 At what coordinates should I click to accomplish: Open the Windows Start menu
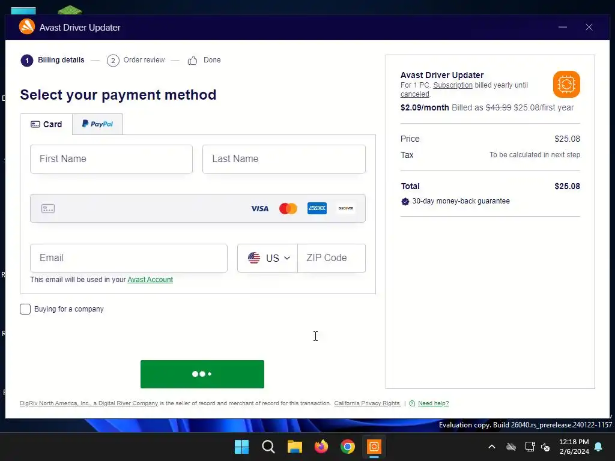[x=241, y=447]
